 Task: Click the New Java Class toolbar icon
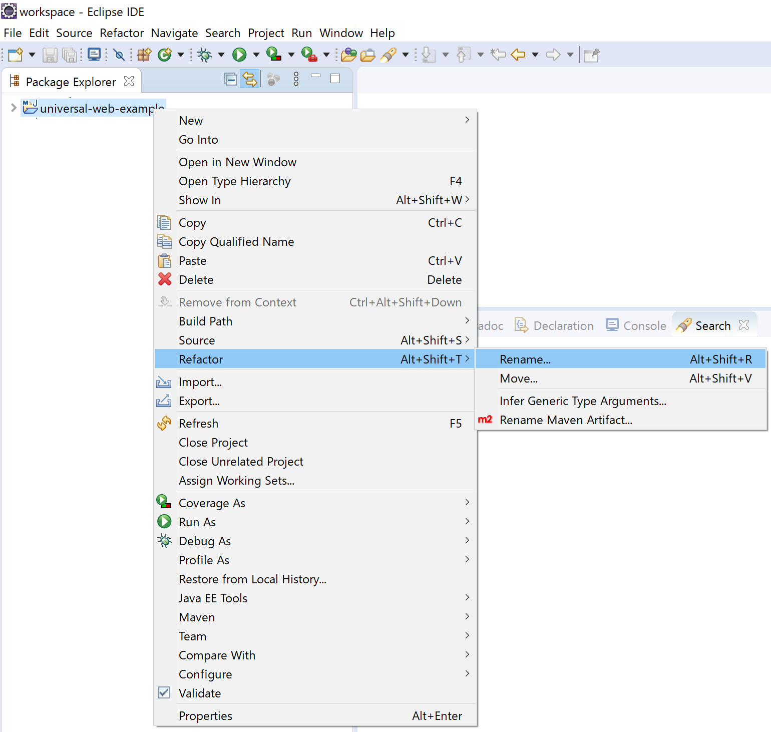[165, 55]
